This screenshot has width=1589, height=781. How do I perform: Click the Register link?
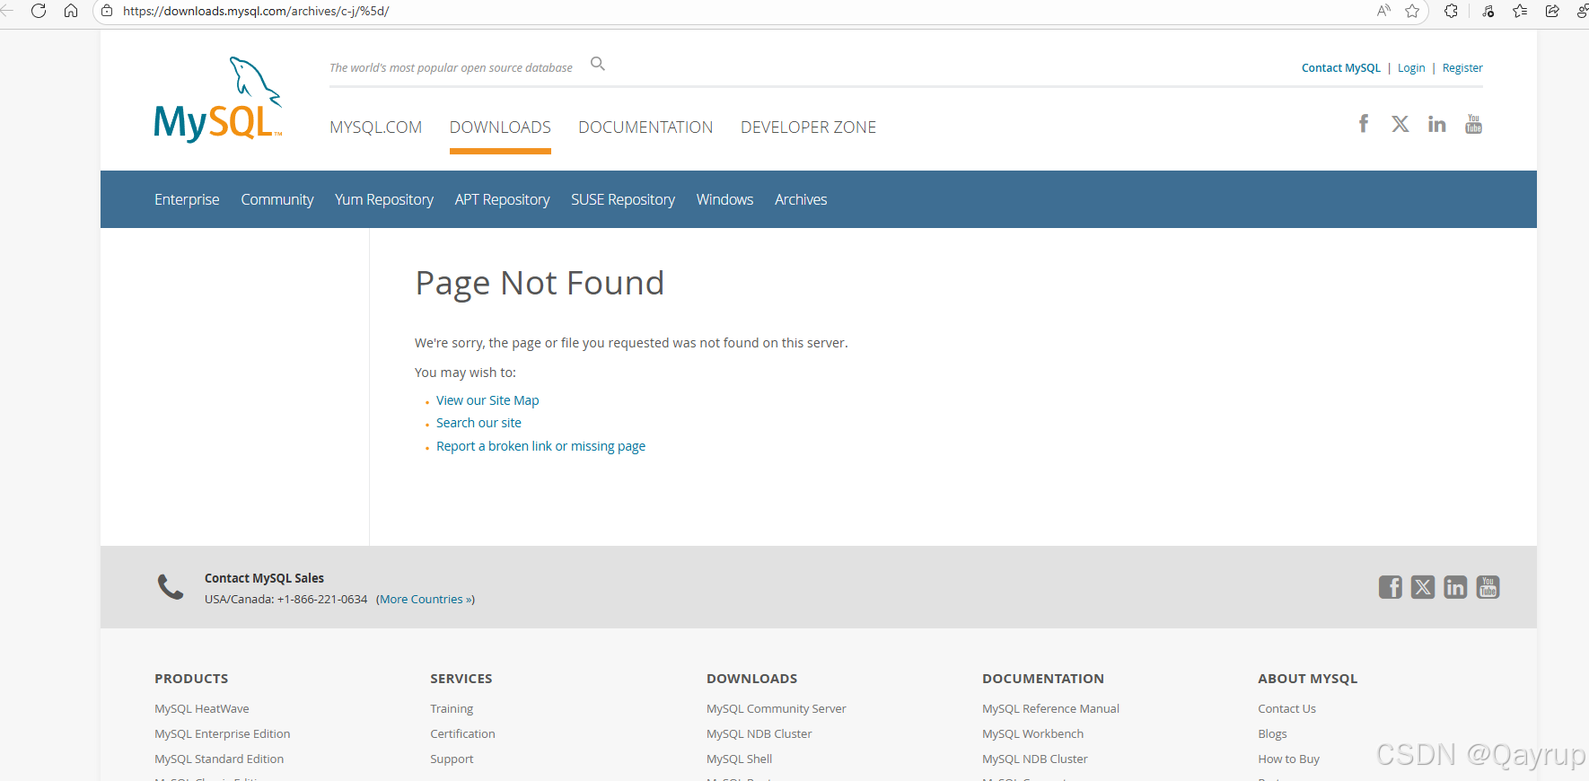pos(1462,68)
